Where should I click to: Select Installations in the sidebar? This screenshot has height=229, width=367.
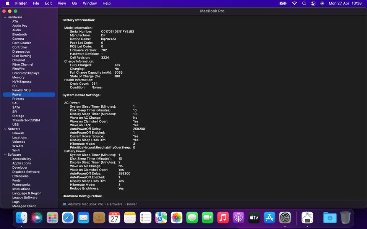tap(21, 189)
